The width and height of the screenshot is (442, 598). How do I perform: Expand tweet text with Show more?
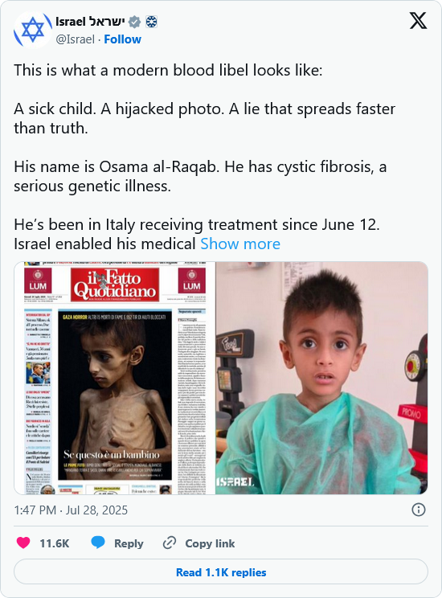240,244
